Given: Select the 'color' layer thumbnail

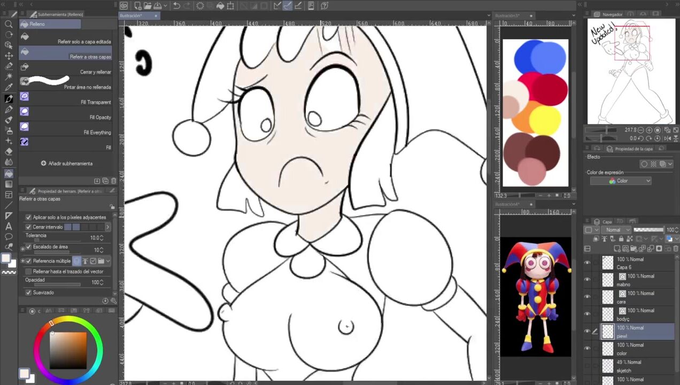Looking at the screenshot, I should pos(608,349).
